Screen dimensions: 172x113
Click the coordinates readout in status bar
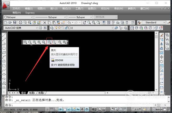[x=21, y=110]
